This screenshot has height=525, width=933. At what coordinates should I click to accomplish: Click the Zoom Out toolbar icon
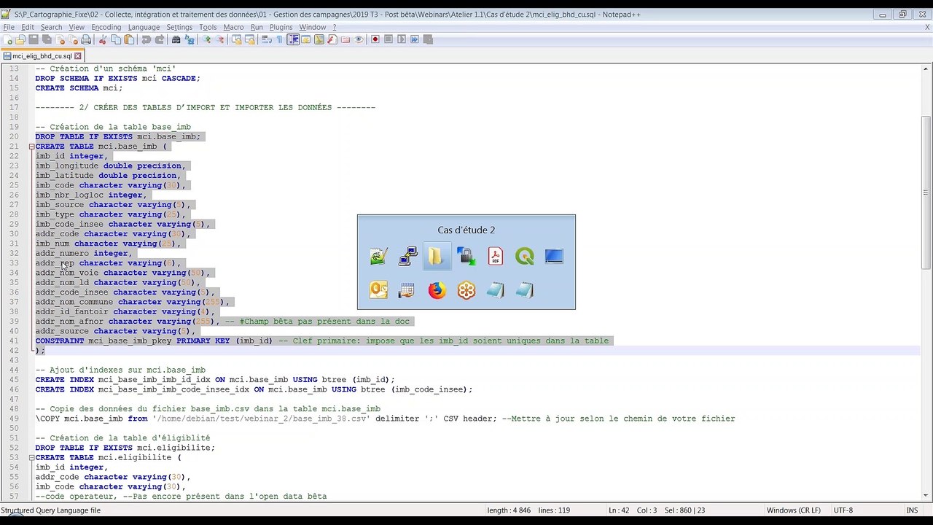[220, 39]
